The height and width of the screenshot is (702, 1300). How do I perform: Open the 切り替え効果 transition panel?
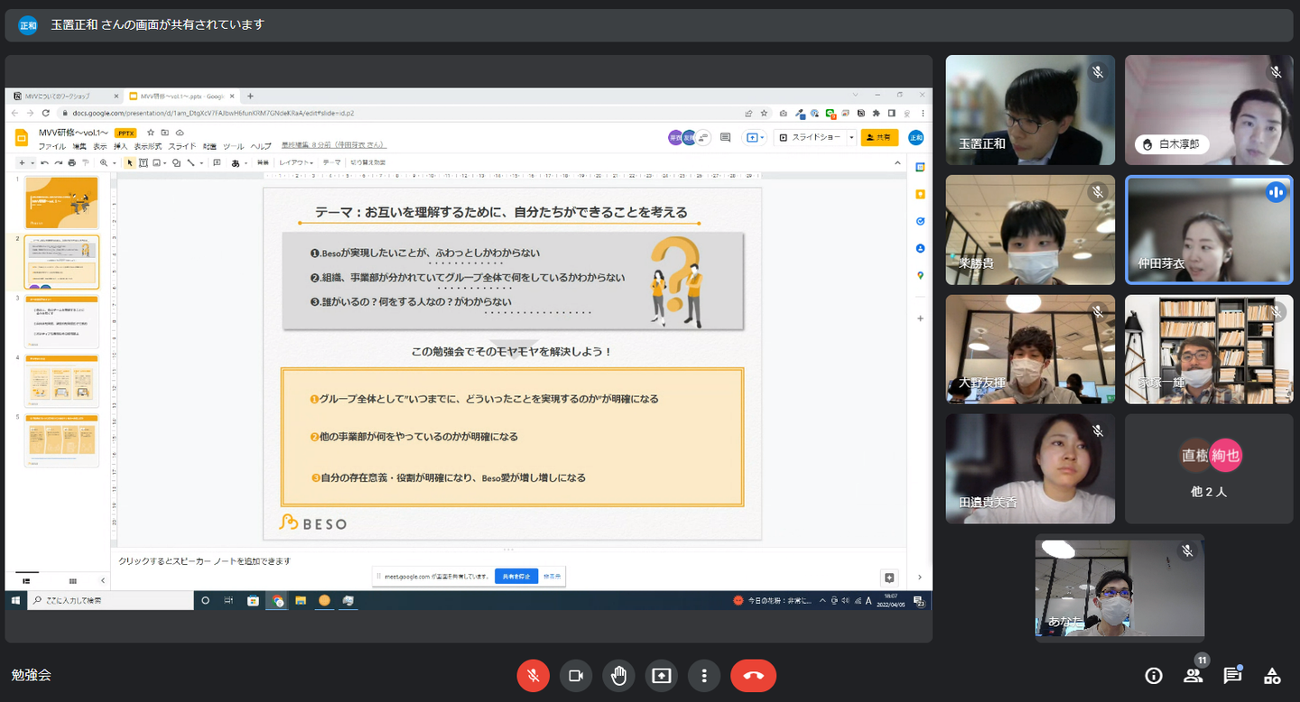[x=367, y=162]
